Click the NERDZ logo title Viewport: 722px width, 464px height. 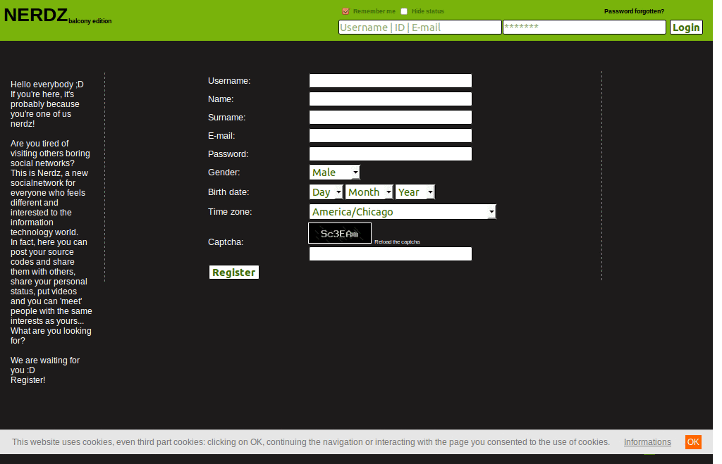(x=36, y=15)
